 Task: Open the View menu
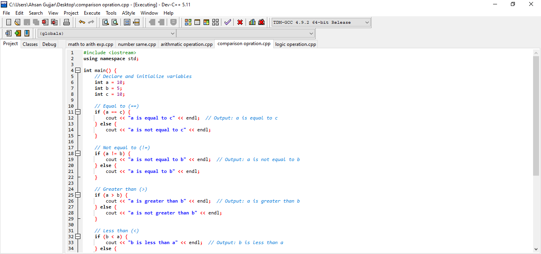(x=53, y=13)
